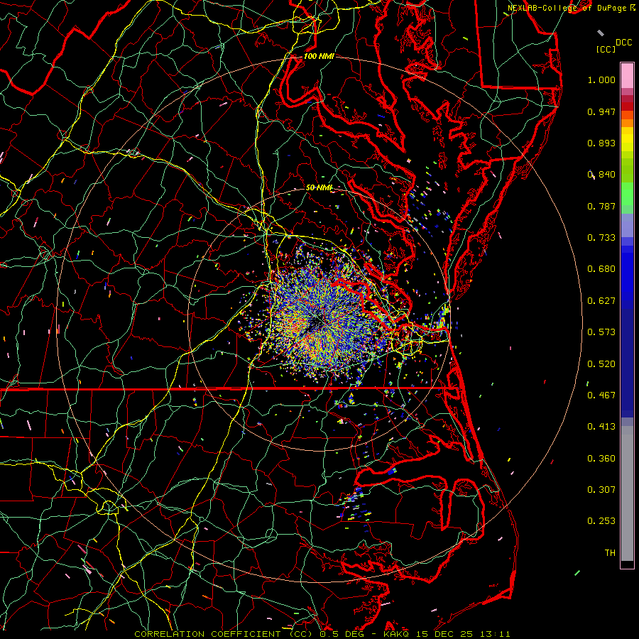
Task: Click the 0.413 legend value
Action: 601,427
